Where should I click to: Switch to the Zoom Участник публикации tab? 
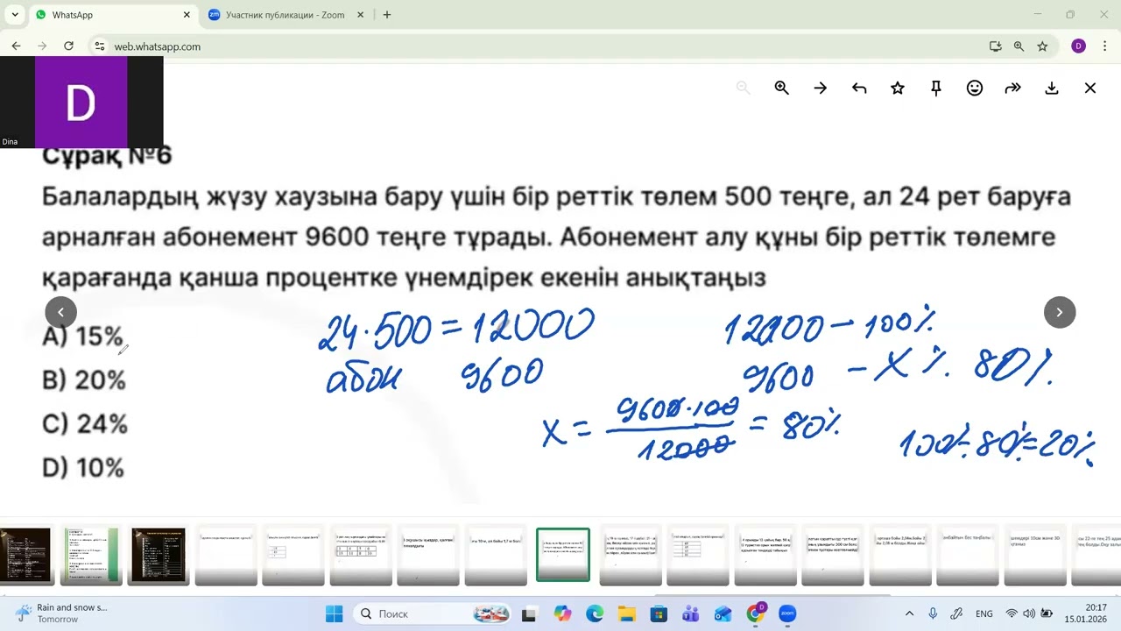(285, 15)
